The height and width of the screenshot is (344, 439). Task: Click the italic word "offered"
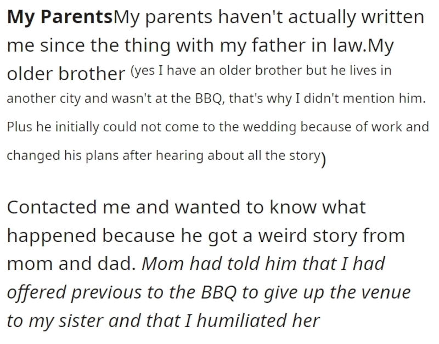37,292
